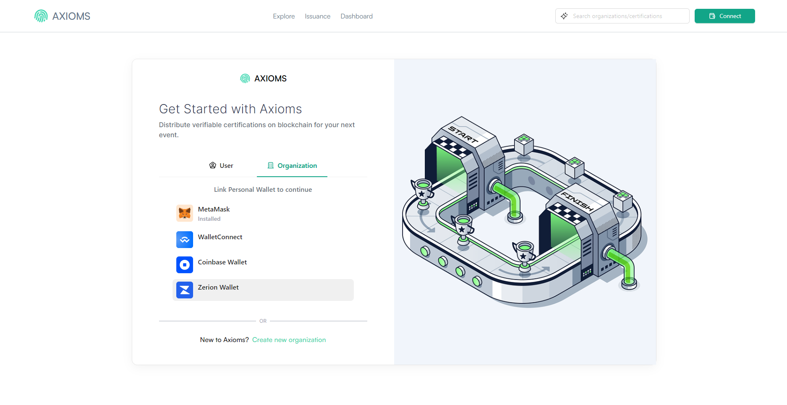Click the sparkle search icon
Image resolution: width=787 pixels, height=405 pixels.
564,16
